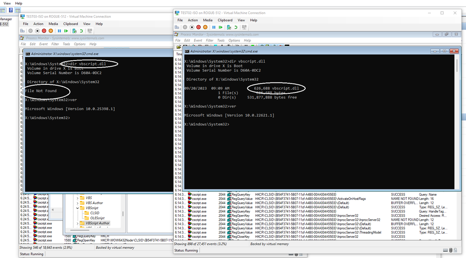
Task: Click 'Backed by virtual memory' in TEST03 Process Monitor
Action: (x=115, y=248)
